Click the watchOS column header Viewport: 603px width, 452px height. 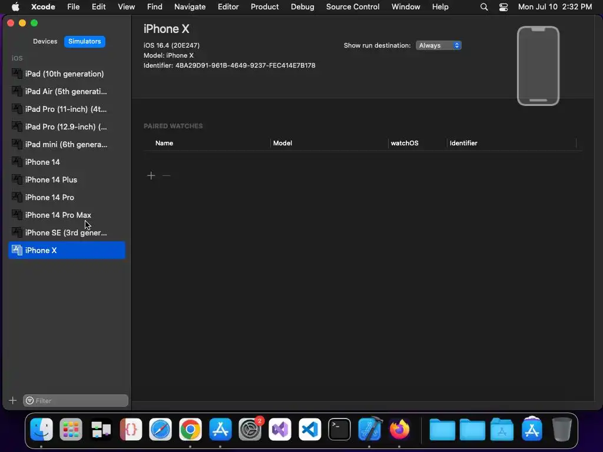[x=405, y=143]
